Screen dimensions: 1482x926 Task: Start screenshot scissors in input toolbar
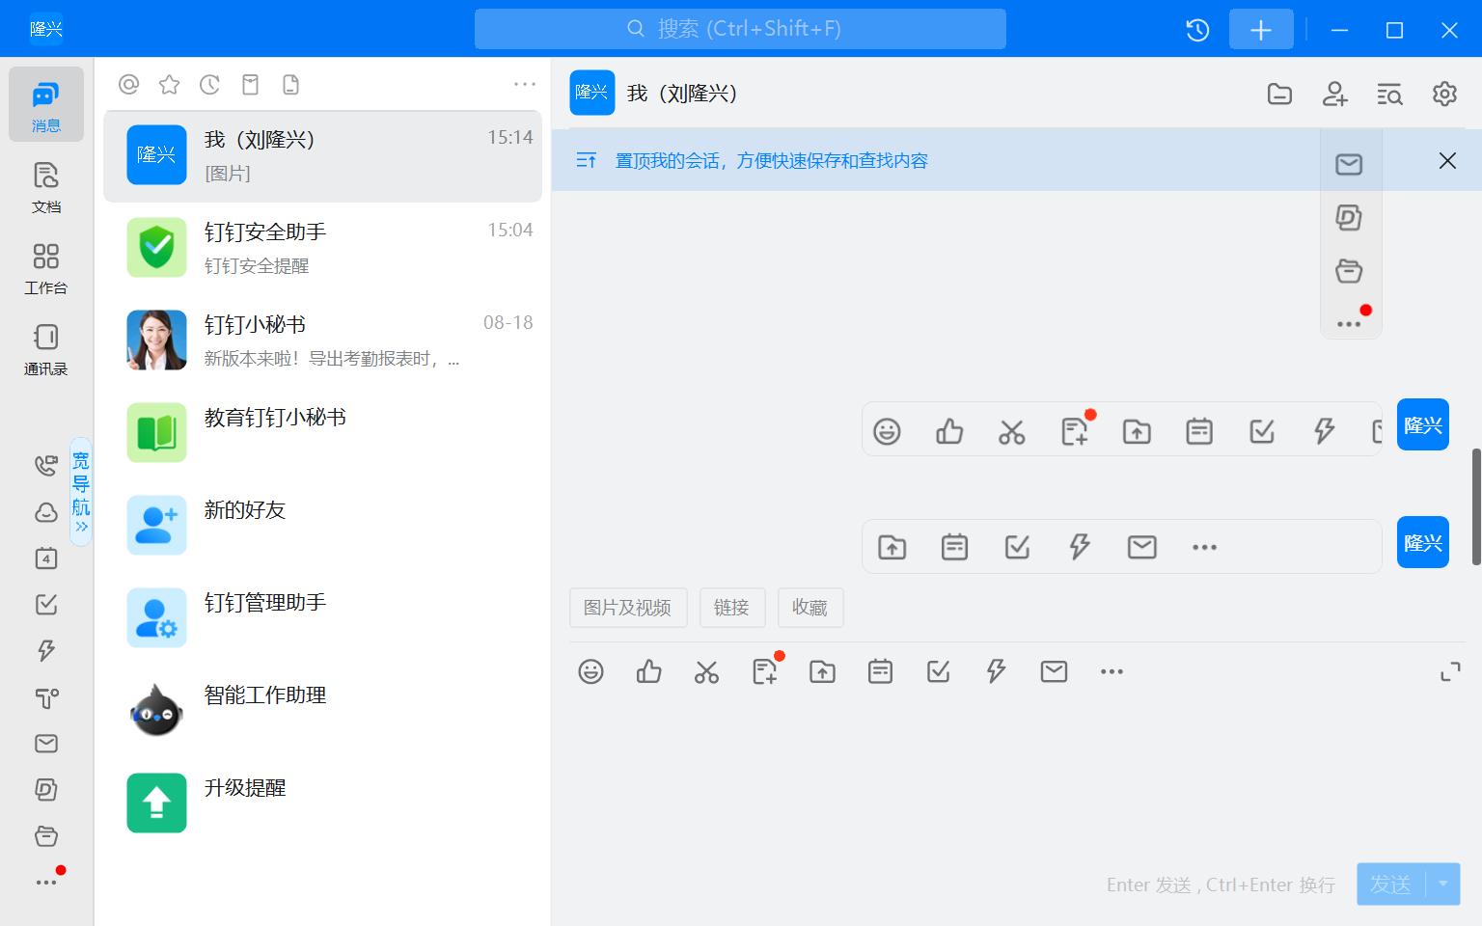tap(706, 671)
